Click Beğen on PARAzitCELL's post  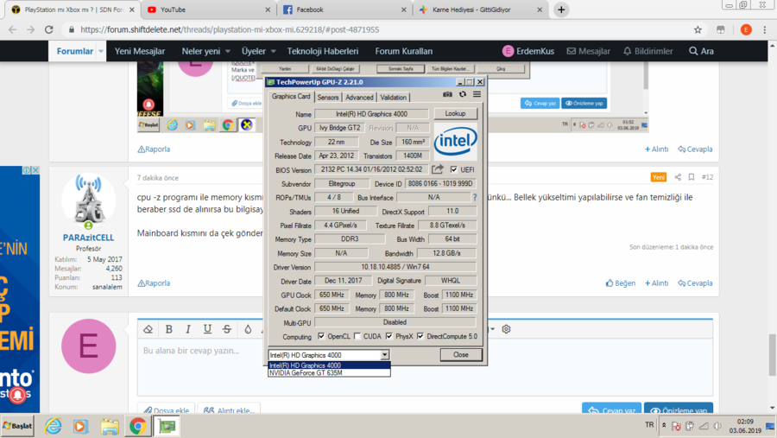click(621, 283)
